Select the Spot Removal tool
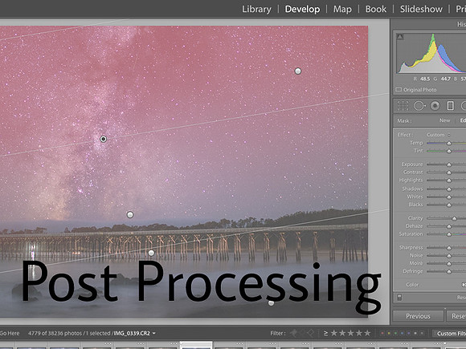Image resolution: width=466 pixels, height=349 pixels. coord(419,106)
